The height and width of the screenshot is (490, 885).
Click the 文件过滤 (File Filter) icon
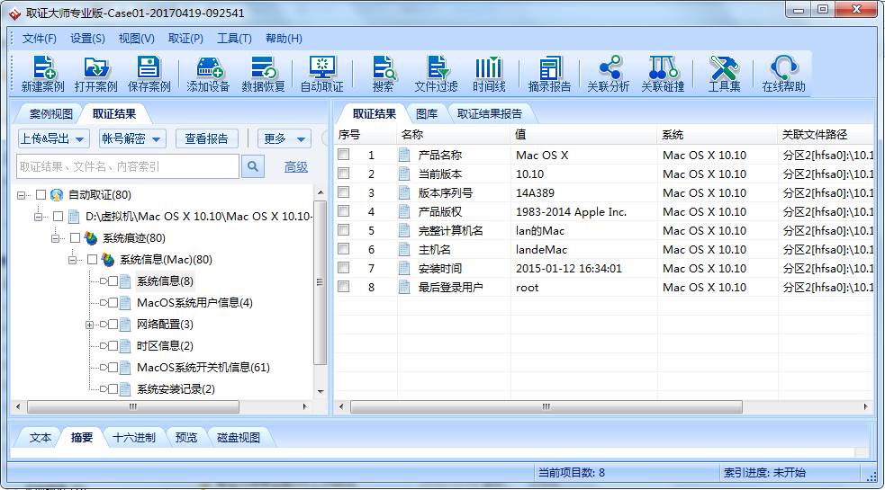[x=436, y=73]
